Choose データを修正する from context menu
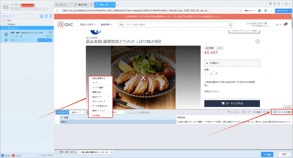This screenshot has height=158, width=293. [x=100, y=106]
